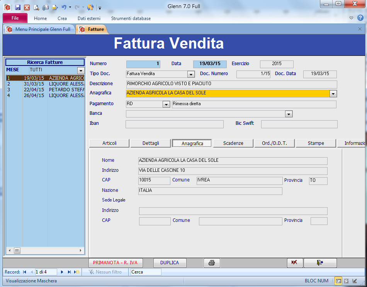The height and width of the screenshot is (287, 367).
Task: Select invoice 4 dated 26/04/15
Action: click(45, 96)
